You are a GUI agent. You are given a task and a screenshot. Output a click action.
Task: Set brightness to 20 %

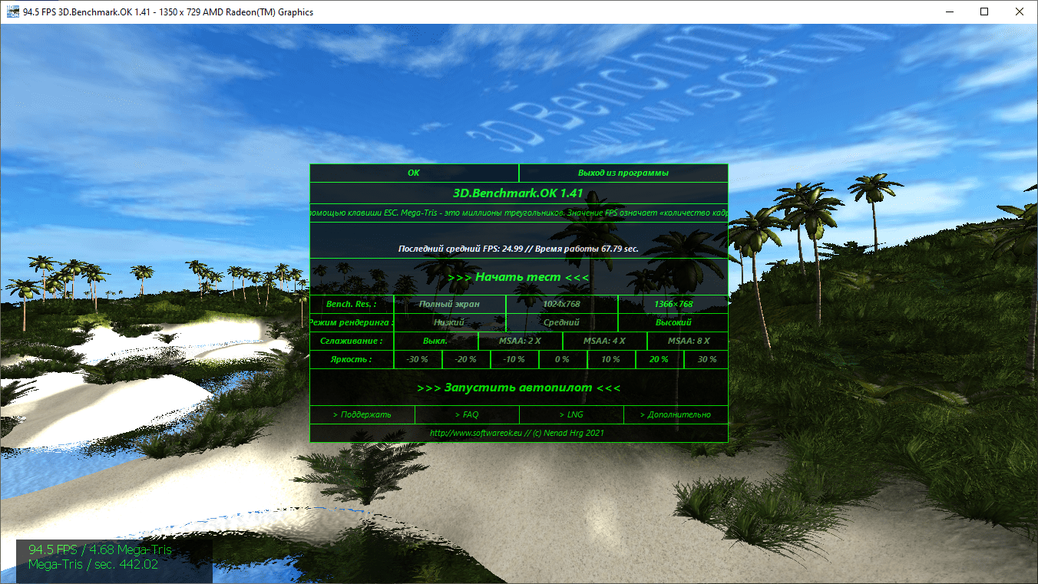(659, 359)
